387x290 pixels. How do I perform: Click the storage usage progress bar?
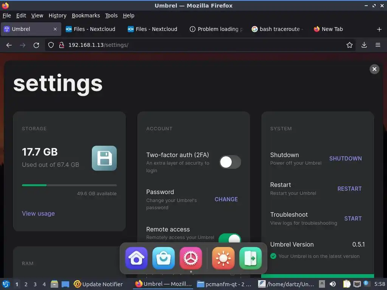pos(70,185)
